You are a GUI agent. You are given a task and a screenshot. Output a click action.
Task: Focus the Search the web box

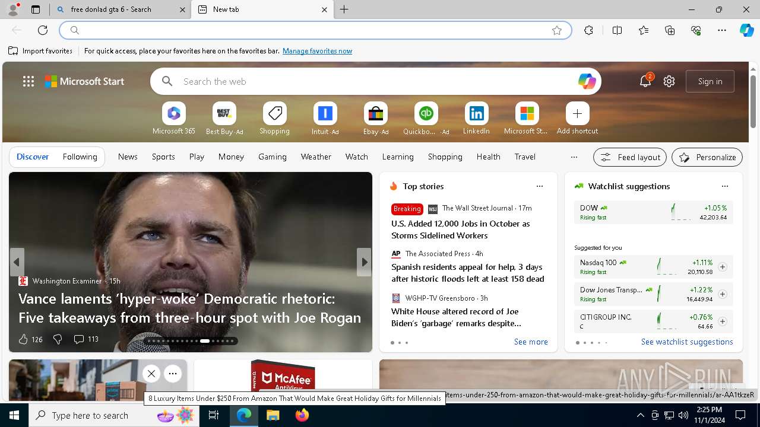click(x=376, y=81)
